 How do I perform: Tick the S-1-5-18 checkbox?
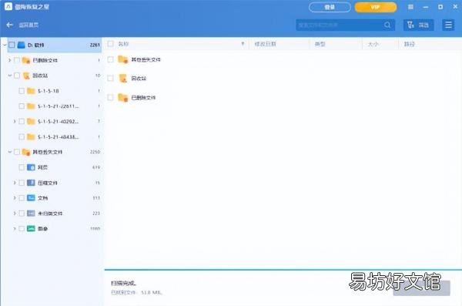(x=22, y=91)
